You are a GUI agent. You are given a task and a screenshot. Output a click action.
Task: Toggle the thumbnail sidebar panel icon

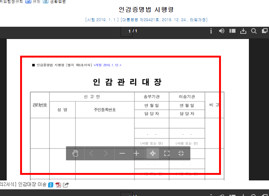pos(232,31)
